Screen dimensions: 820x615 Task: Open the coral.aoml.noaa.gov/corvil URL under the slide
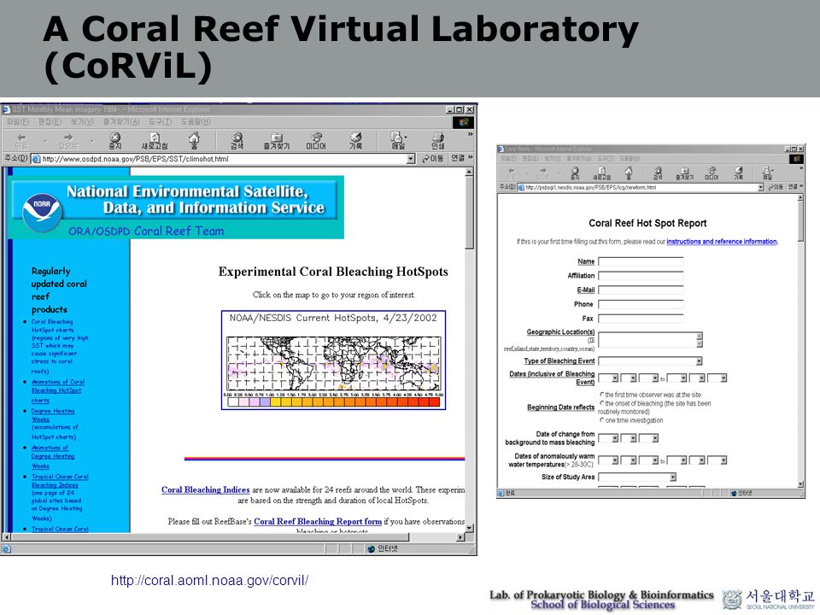pyautogui.click(x=210, y=580)
